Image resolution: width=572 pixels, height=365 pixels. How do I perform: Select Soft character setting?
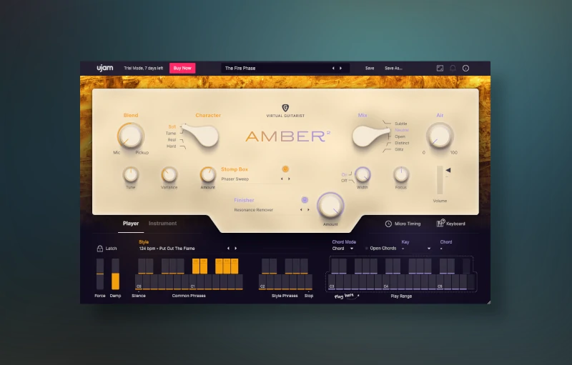[x=172, y=126]
